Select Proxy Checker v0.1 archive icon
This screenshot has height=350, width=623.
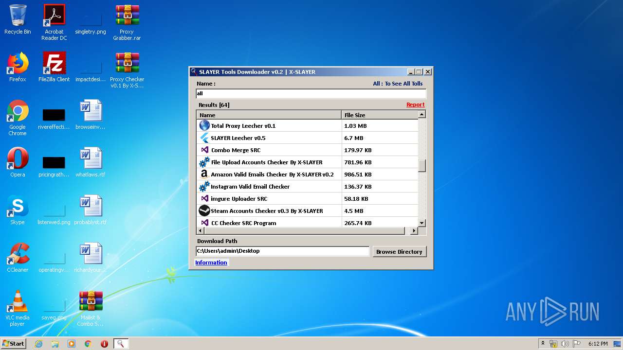(x=127, y=70)
